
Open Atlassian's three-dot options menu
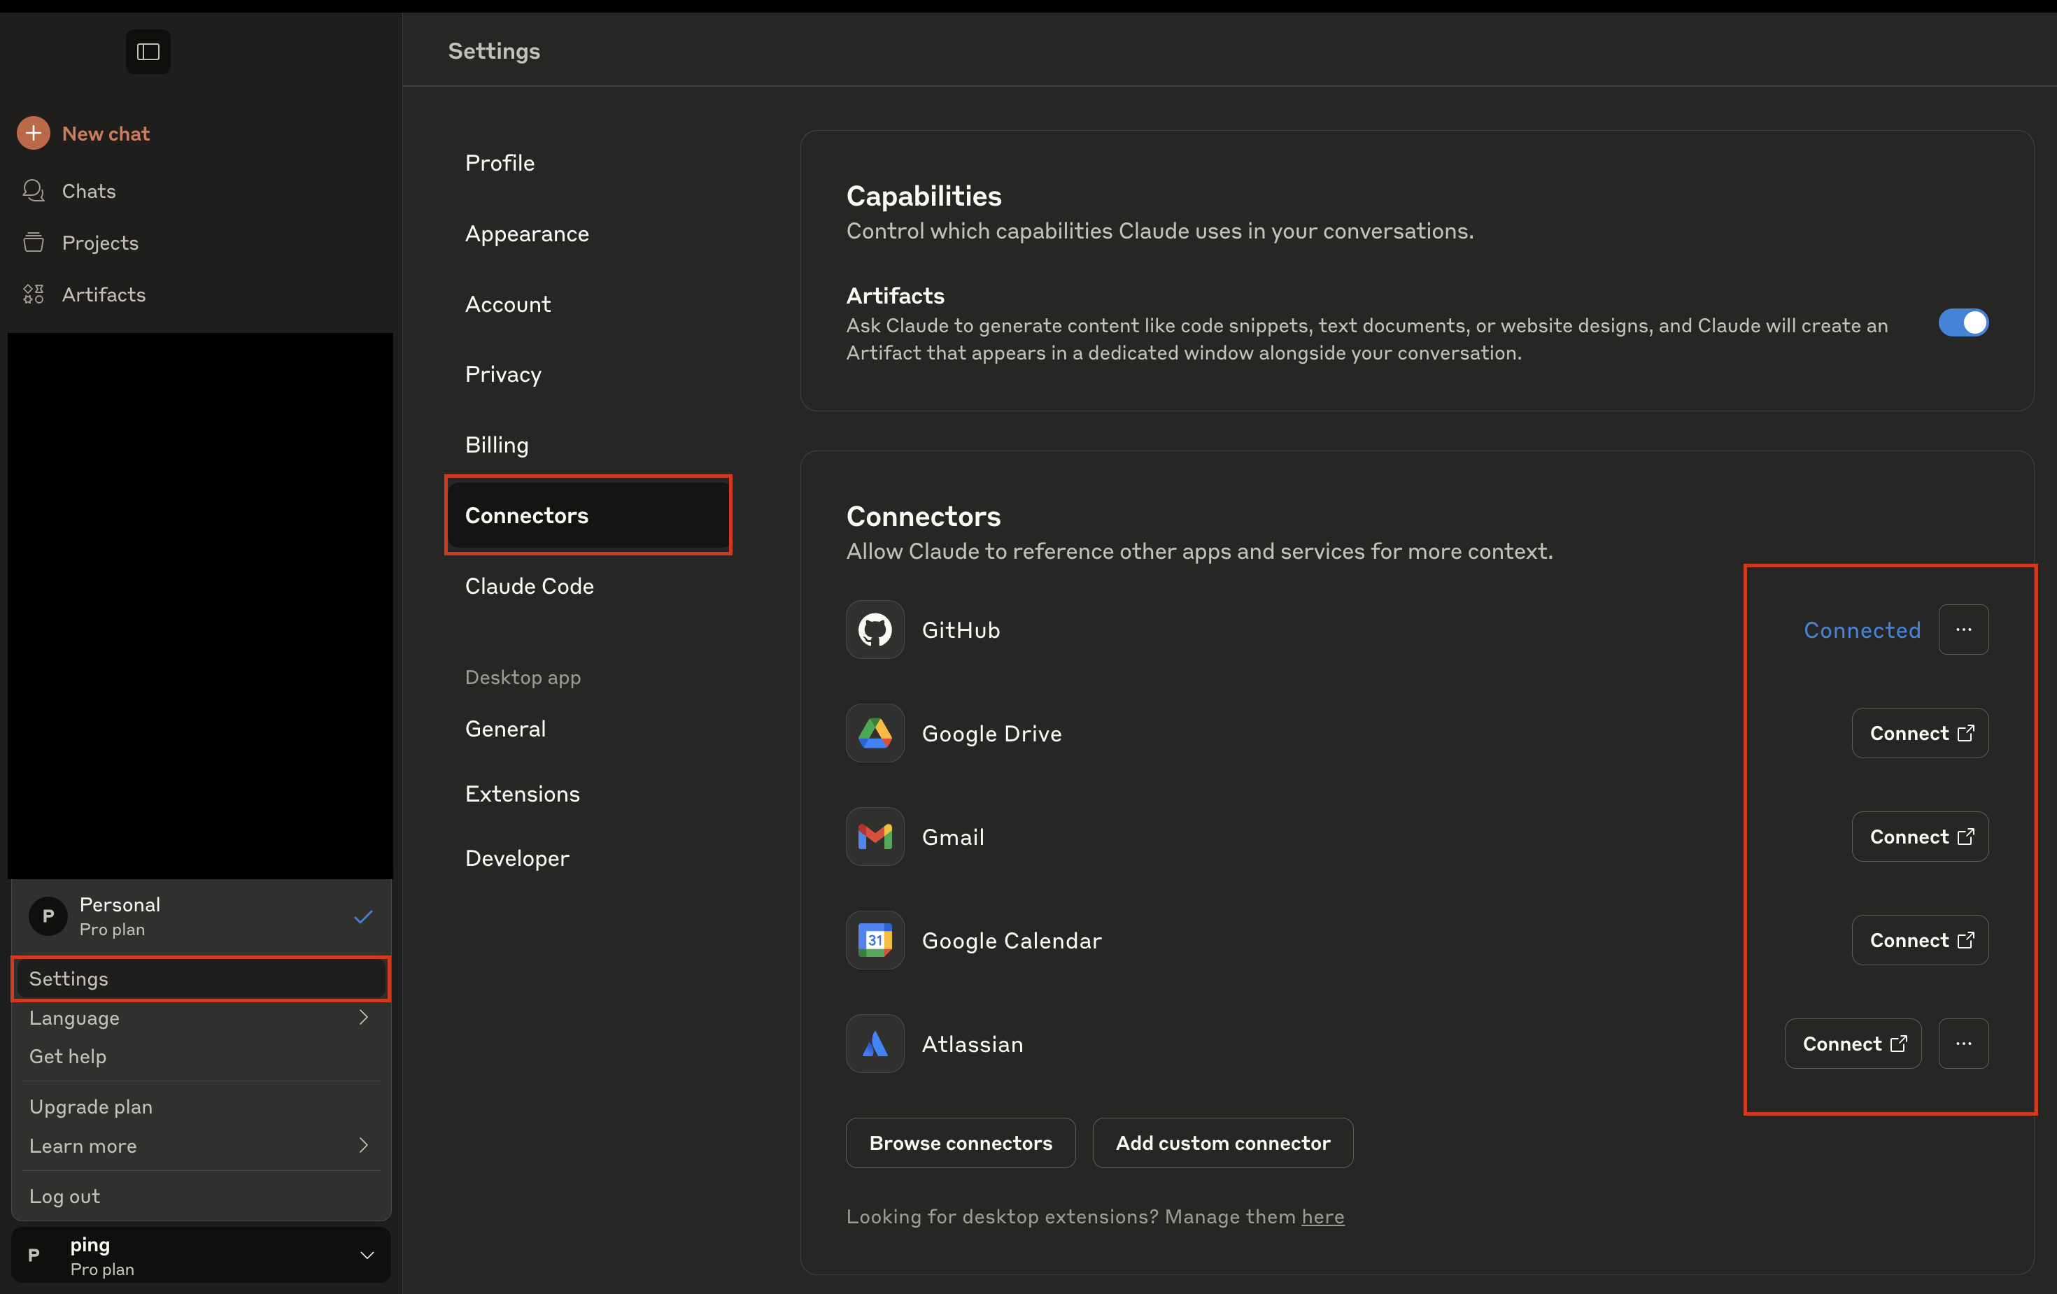coord(1962,1044)
